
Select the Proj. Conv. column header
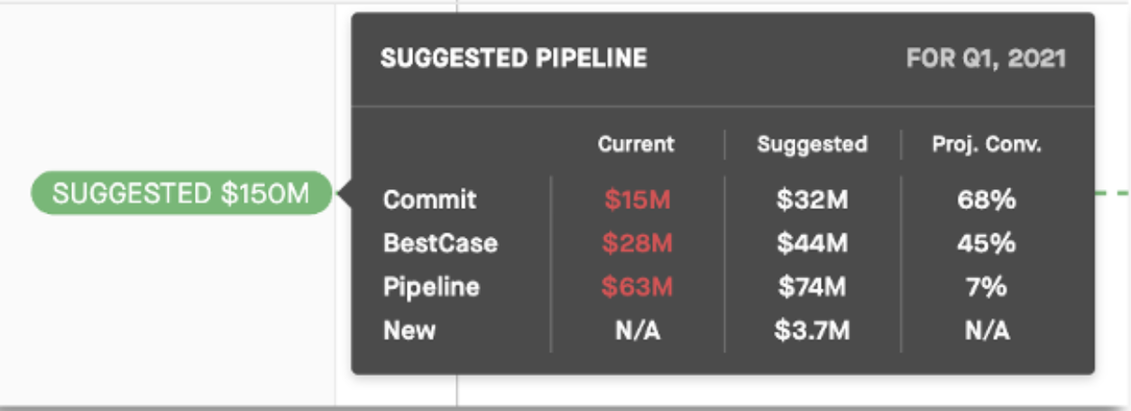coord(987,144)
